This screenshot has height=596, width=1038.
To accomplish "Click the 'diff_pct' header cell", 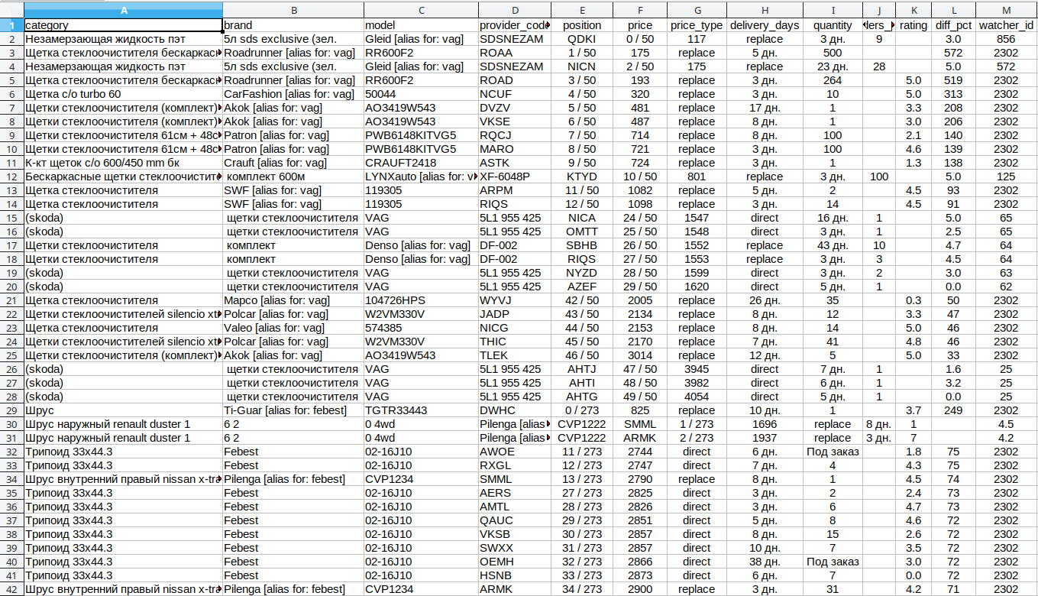I will click(953, 25).
